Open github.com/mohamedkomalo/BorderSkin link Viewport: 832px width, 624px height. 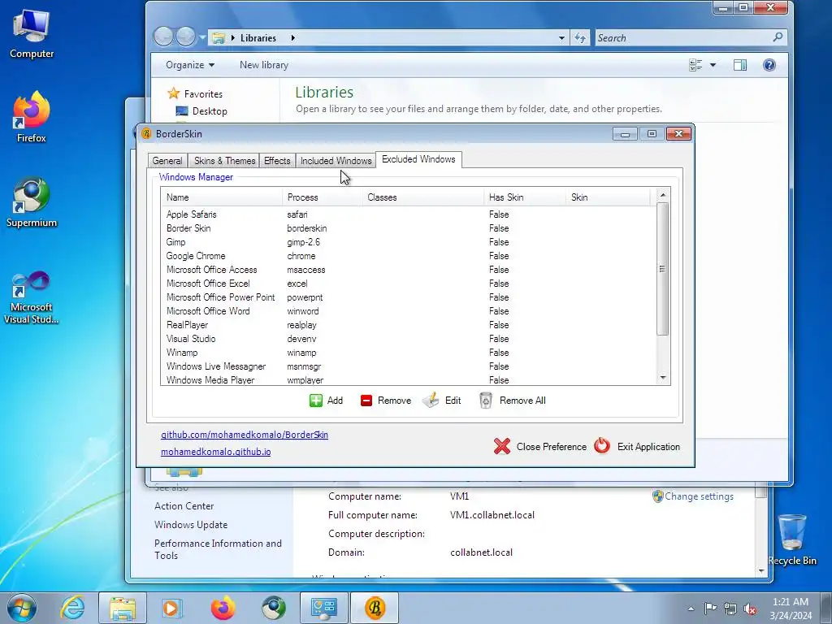pyautogui.click(x=245, y=435)
